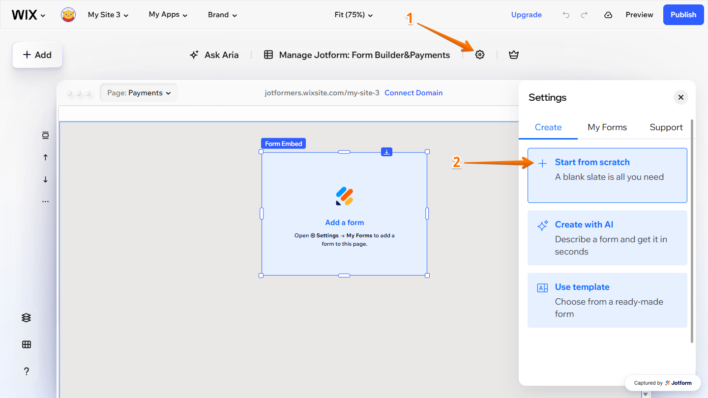Screen dimensions: 708x398
Task: Click the Settings panel scrollbar
Action: [x=692, y=231]
